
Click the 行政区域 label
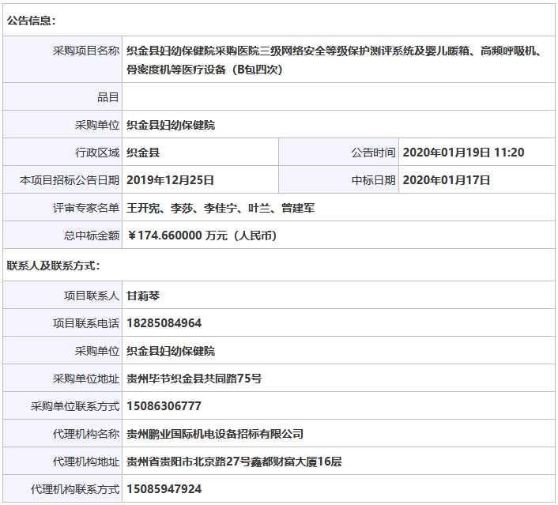coord(96,153)
